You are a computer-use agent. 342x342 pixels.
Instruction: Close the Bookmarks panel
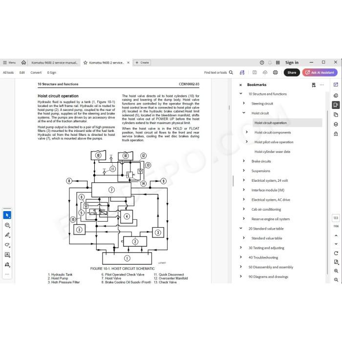pos(240,85)
